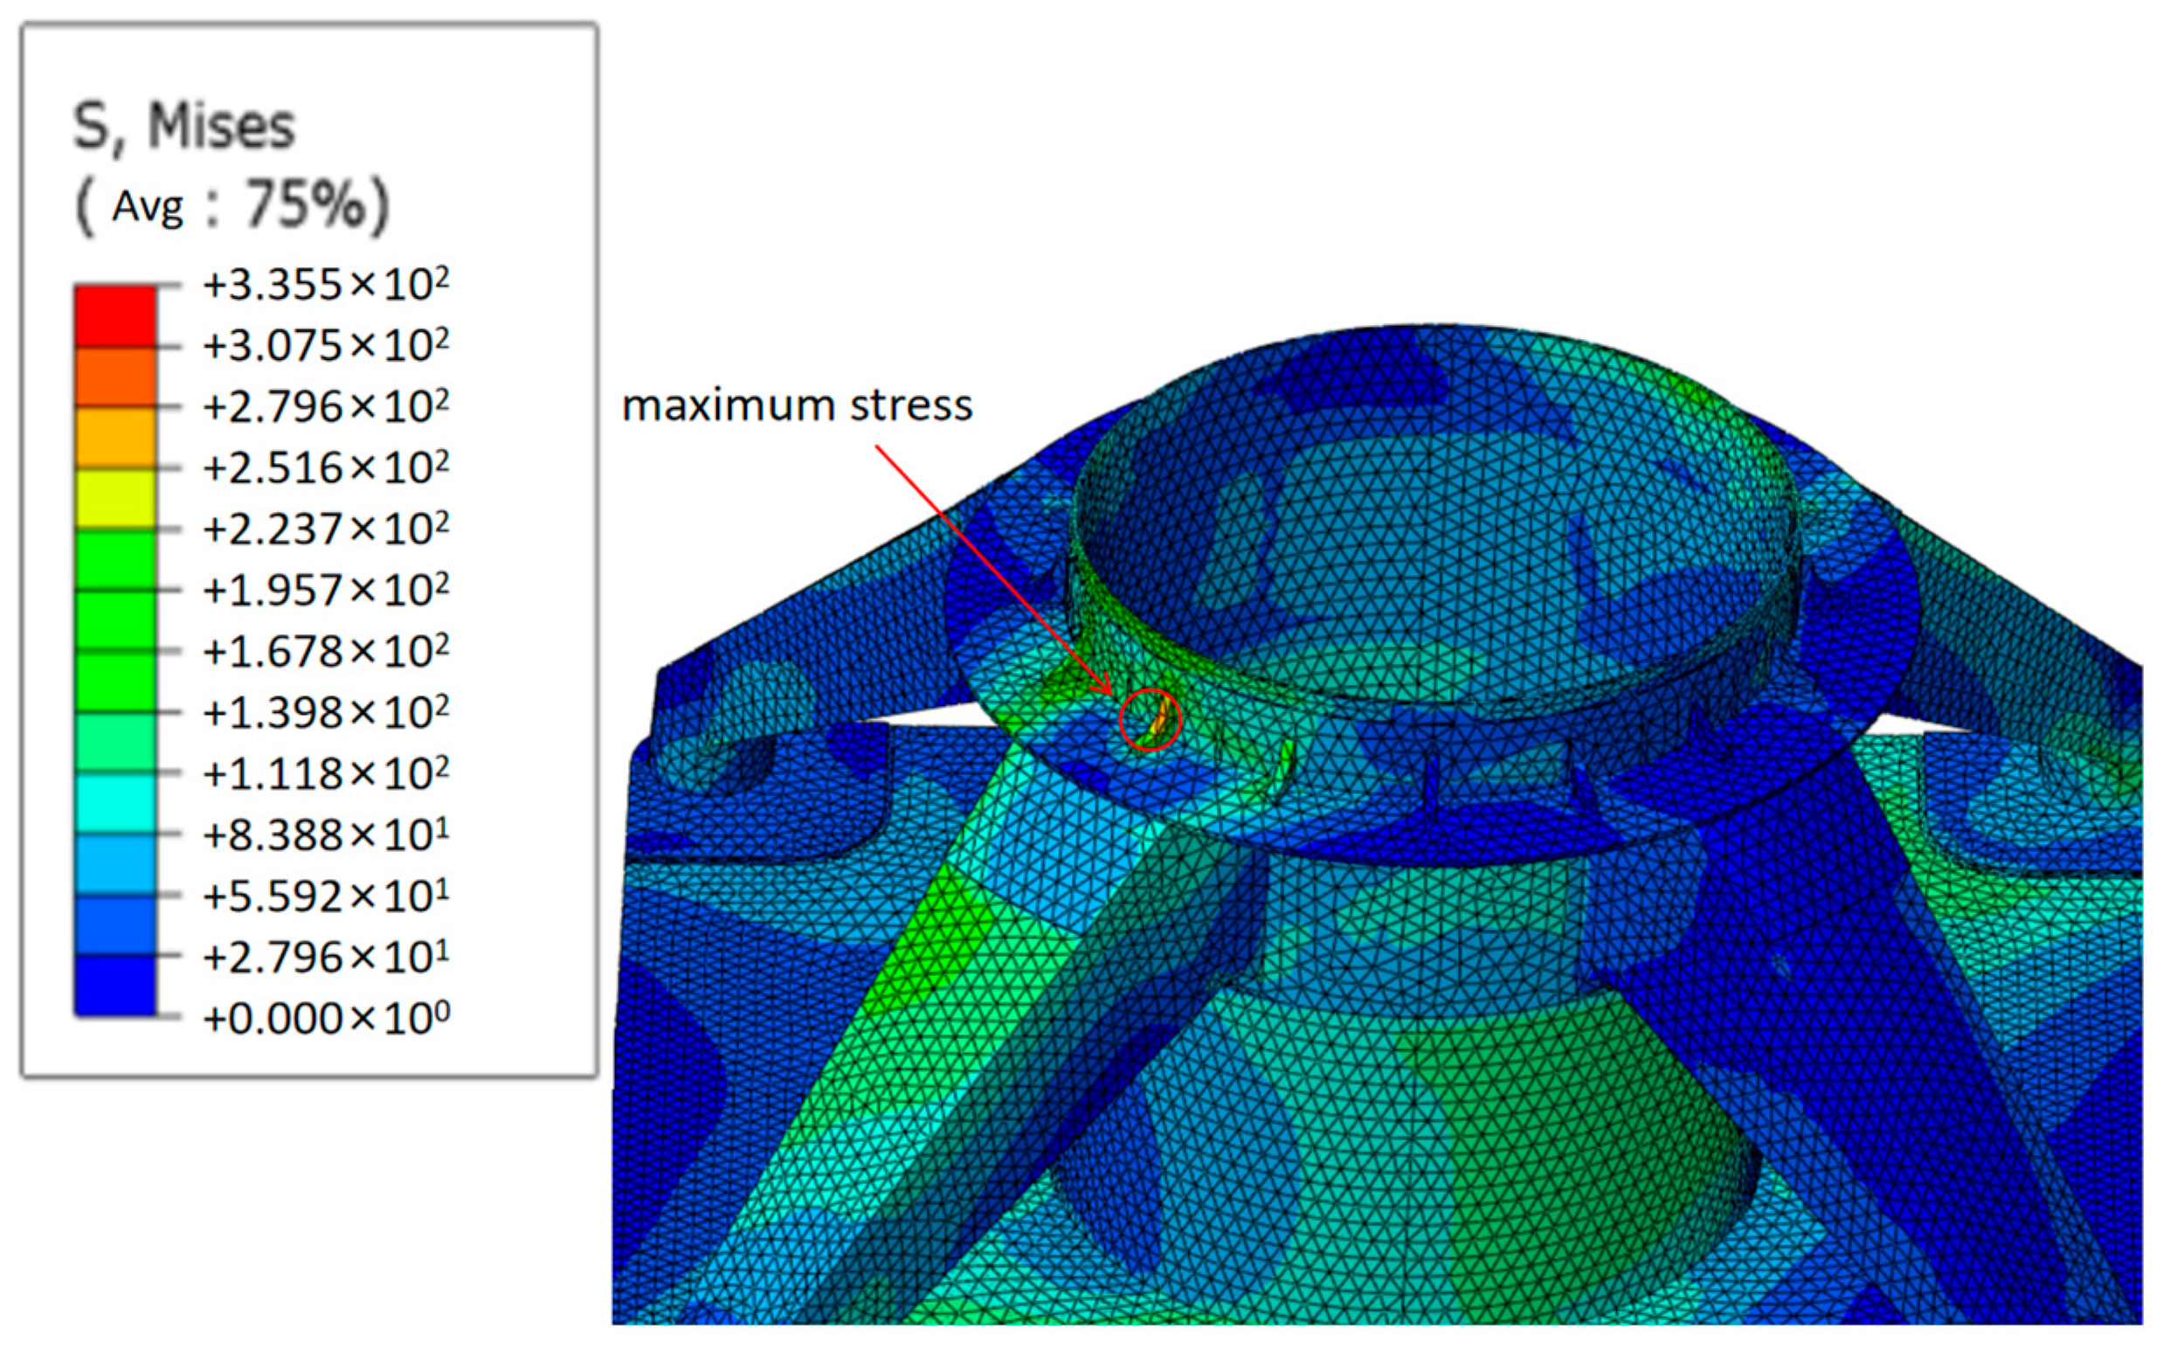Viewport: 2170px width, 1357px height.
Task: Click the darkest blue legend swatch
Action: [114, 987]
